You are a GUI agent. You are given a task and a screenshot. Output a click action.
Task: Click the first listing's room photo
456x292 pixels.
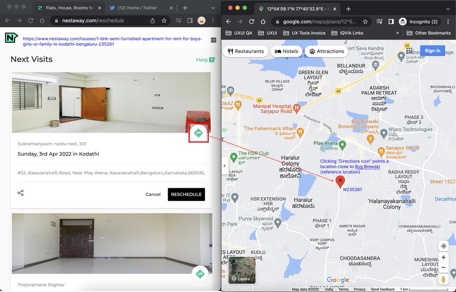[x=111, y=102]
